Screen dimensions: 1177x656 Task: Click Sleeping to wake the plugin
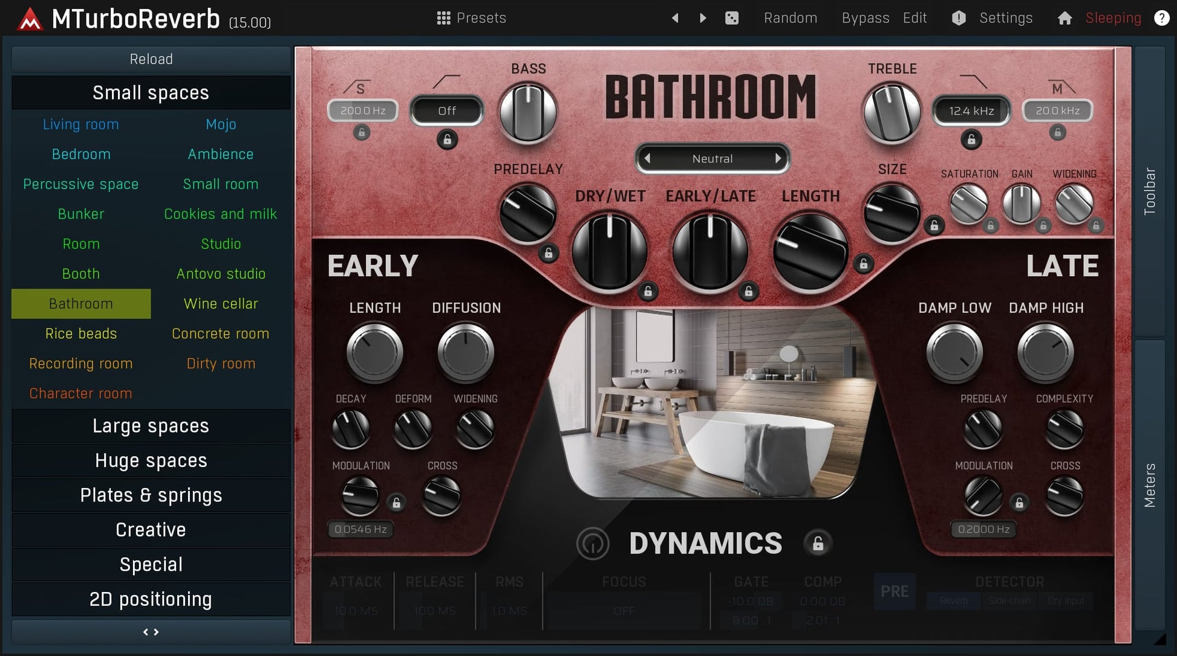(x=1112, y=18)
